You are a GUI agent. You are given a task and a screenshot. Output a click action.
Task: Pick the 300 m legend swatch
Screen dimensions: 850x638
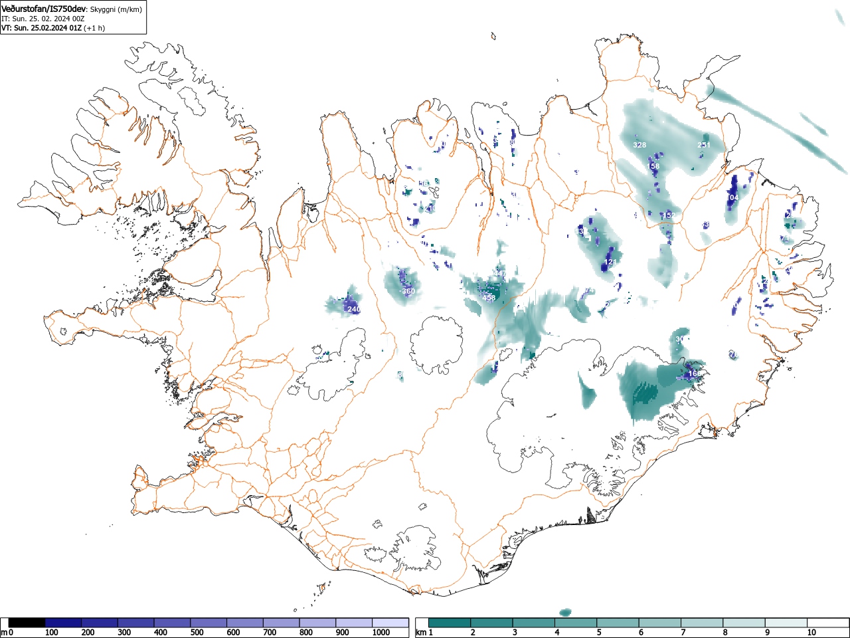point(136,623)
